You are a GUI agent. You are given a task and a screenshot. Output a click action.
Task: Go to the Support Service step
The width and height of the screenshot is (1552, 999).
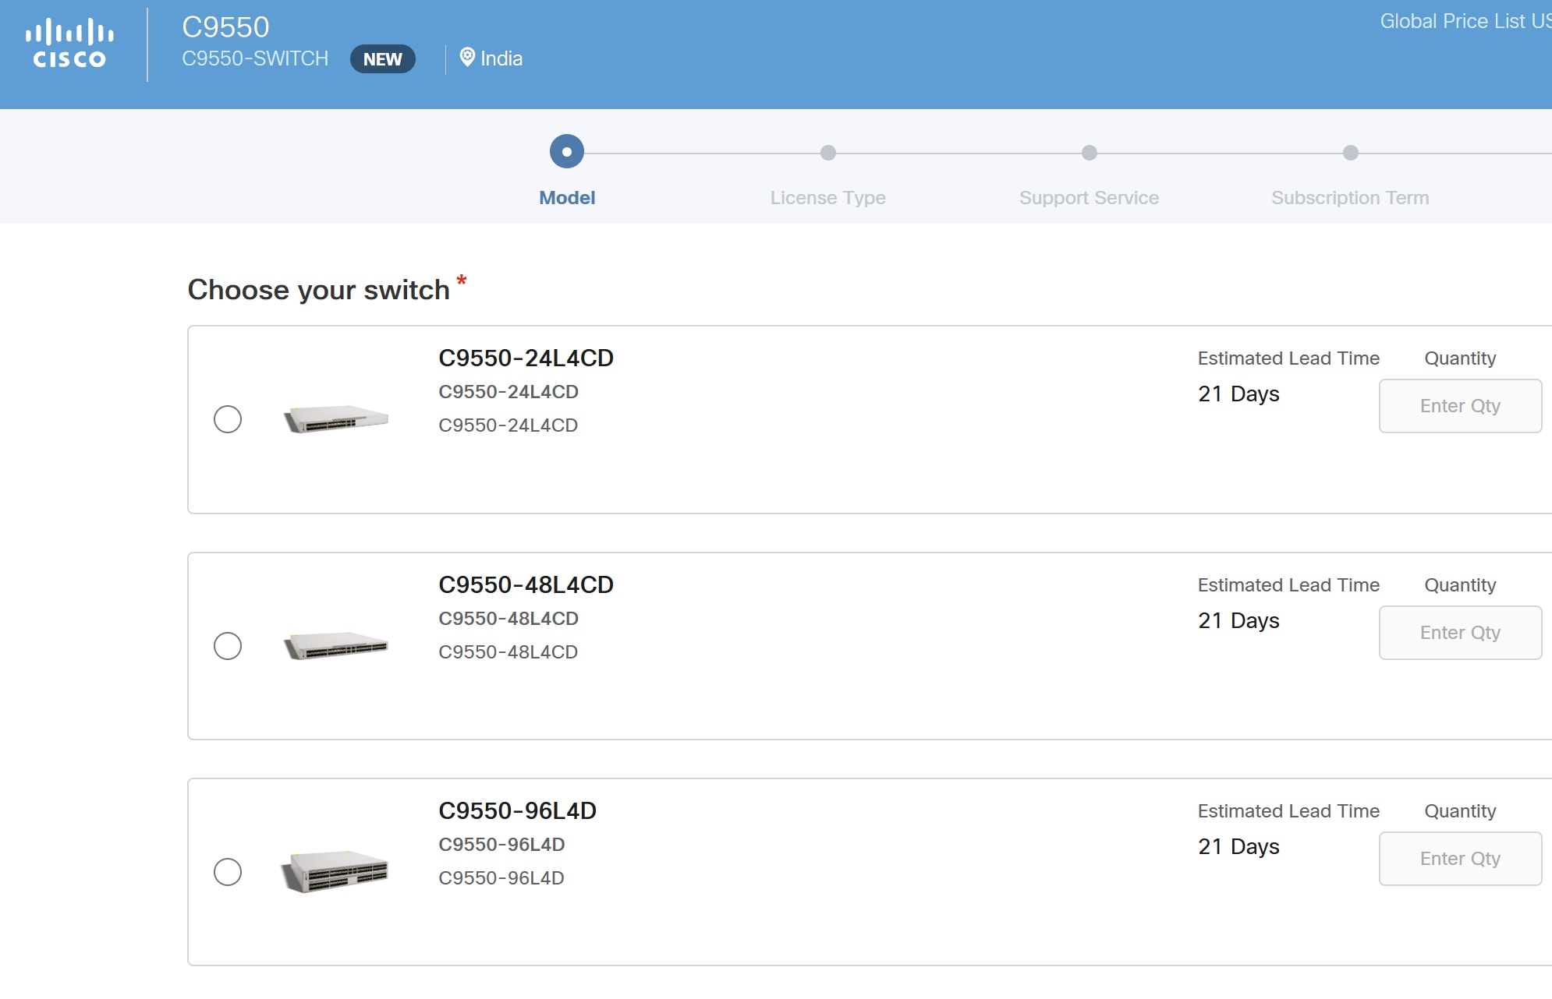[1090, 198]
